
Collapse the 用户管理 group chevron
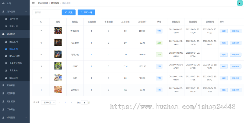pyautogui.click(x=26, y=11)
